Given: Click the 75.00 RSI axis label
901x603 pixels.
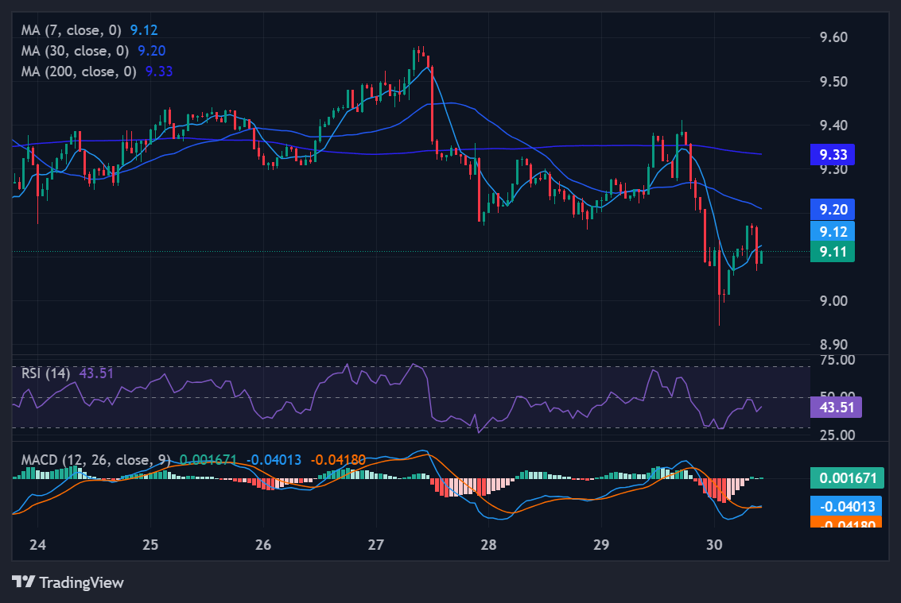Looking at the screenshot, I should click(x=836, y=360).
